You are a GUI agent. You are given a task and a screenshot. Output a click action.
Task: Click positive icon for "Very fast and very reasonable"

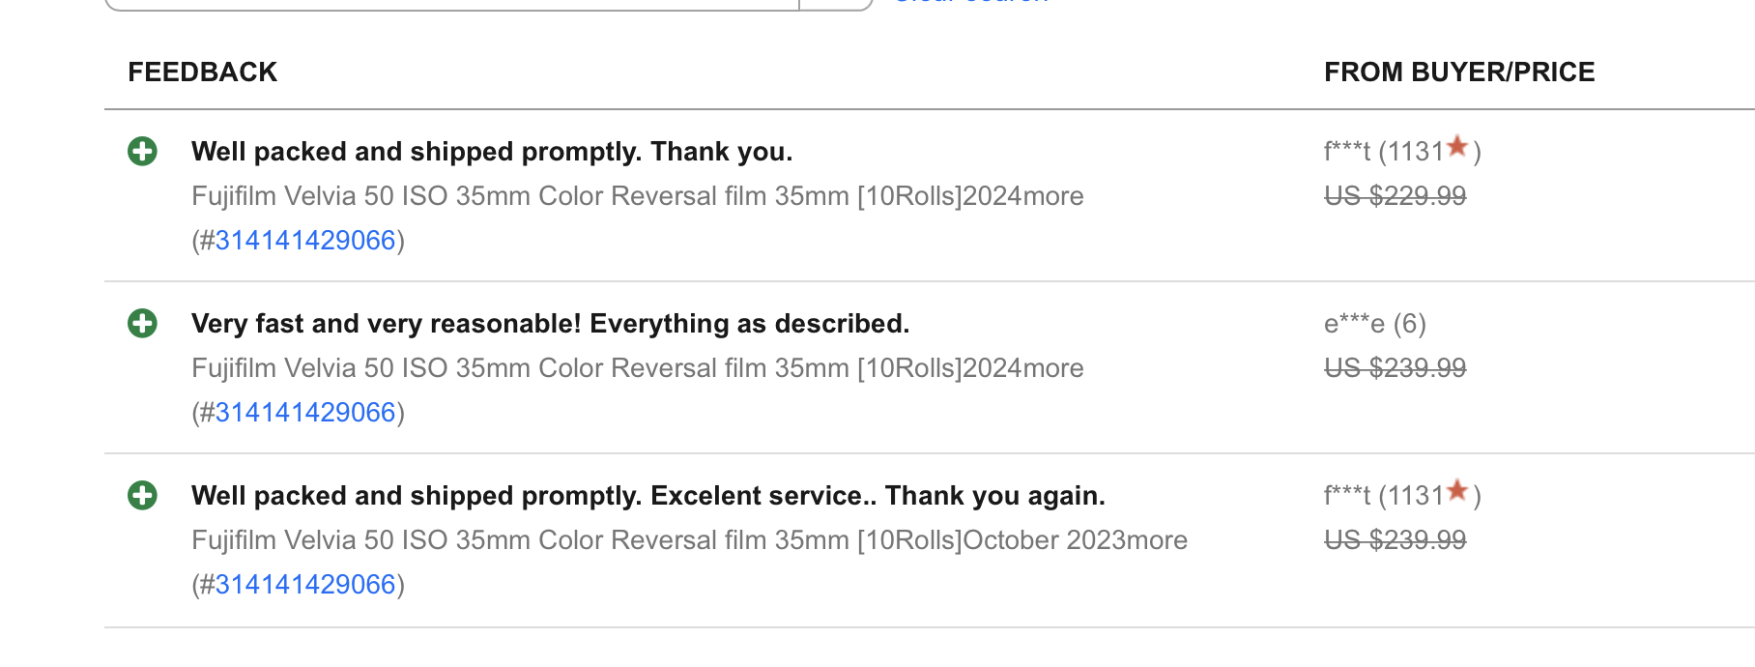coord(142,324)
